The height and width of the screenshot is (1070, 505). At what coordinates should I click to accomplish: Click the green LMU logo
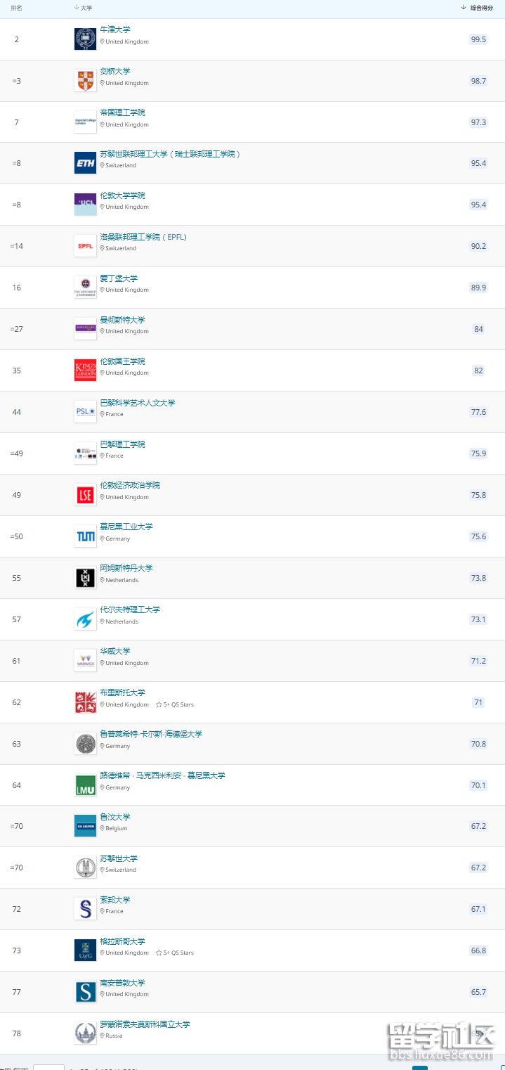85,785
